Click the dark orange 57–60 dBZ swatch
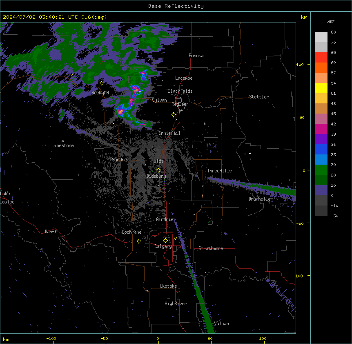 click(x=321, y=67)
